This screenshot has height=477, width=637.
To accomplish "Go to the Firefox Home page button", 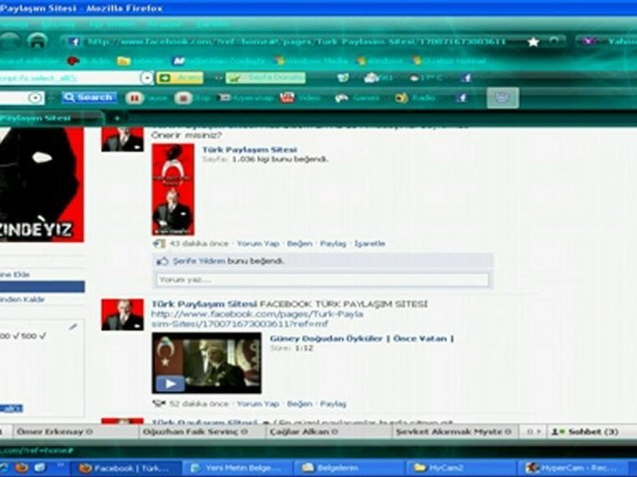I will pos(37,40).
